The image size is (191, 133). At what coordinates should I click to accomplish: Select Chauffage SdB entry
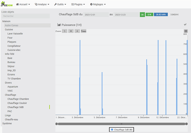coord(16,107)
